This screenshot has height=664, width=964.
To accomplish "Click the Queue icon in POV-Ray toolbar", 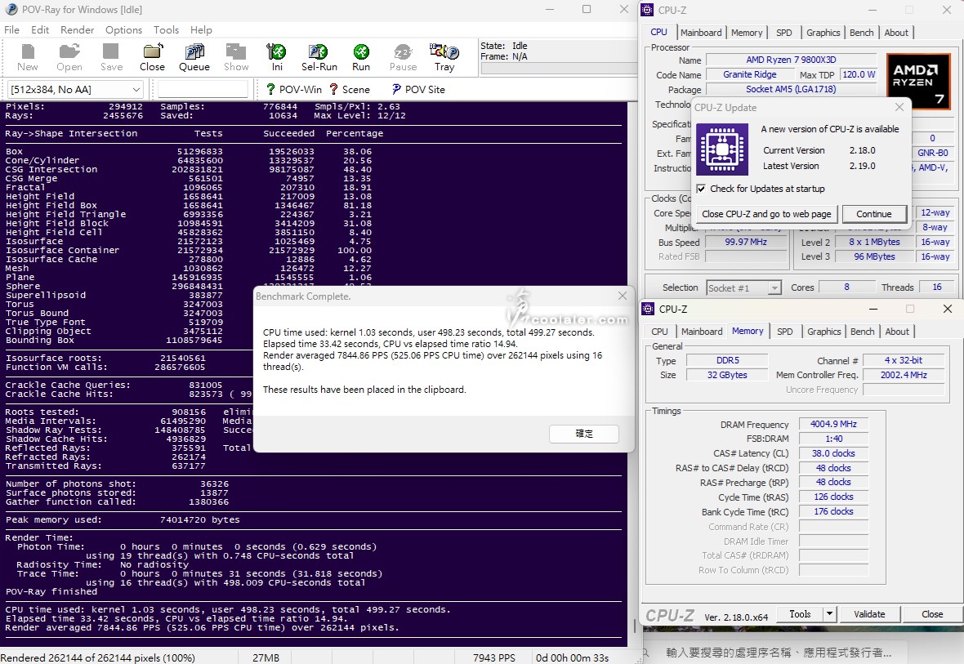I will click(194, 57).
